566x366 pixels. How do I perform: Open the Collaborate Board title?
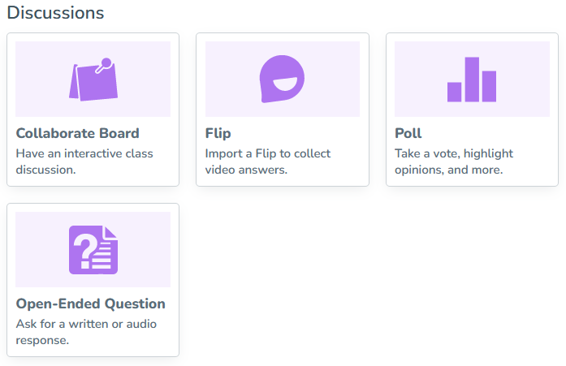77,134
